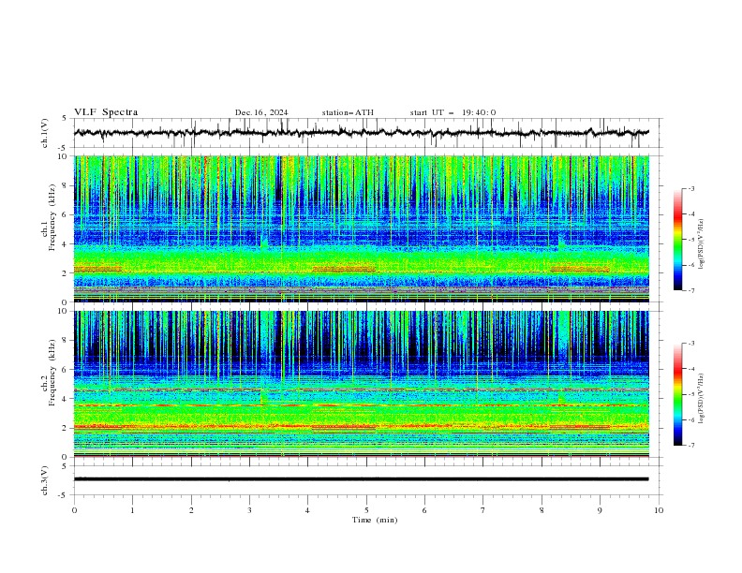Click the "-7" tick on lower color bar
Viewport: 742px width, 573px height.
[691, 446]
